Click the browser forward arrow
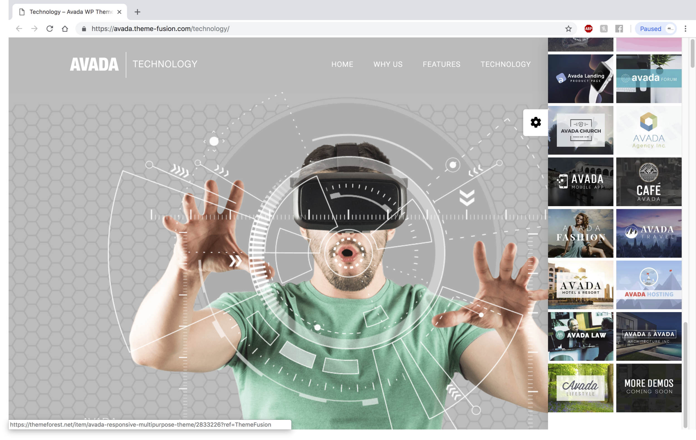Screen dimensions: 696x440 [35, 29]
